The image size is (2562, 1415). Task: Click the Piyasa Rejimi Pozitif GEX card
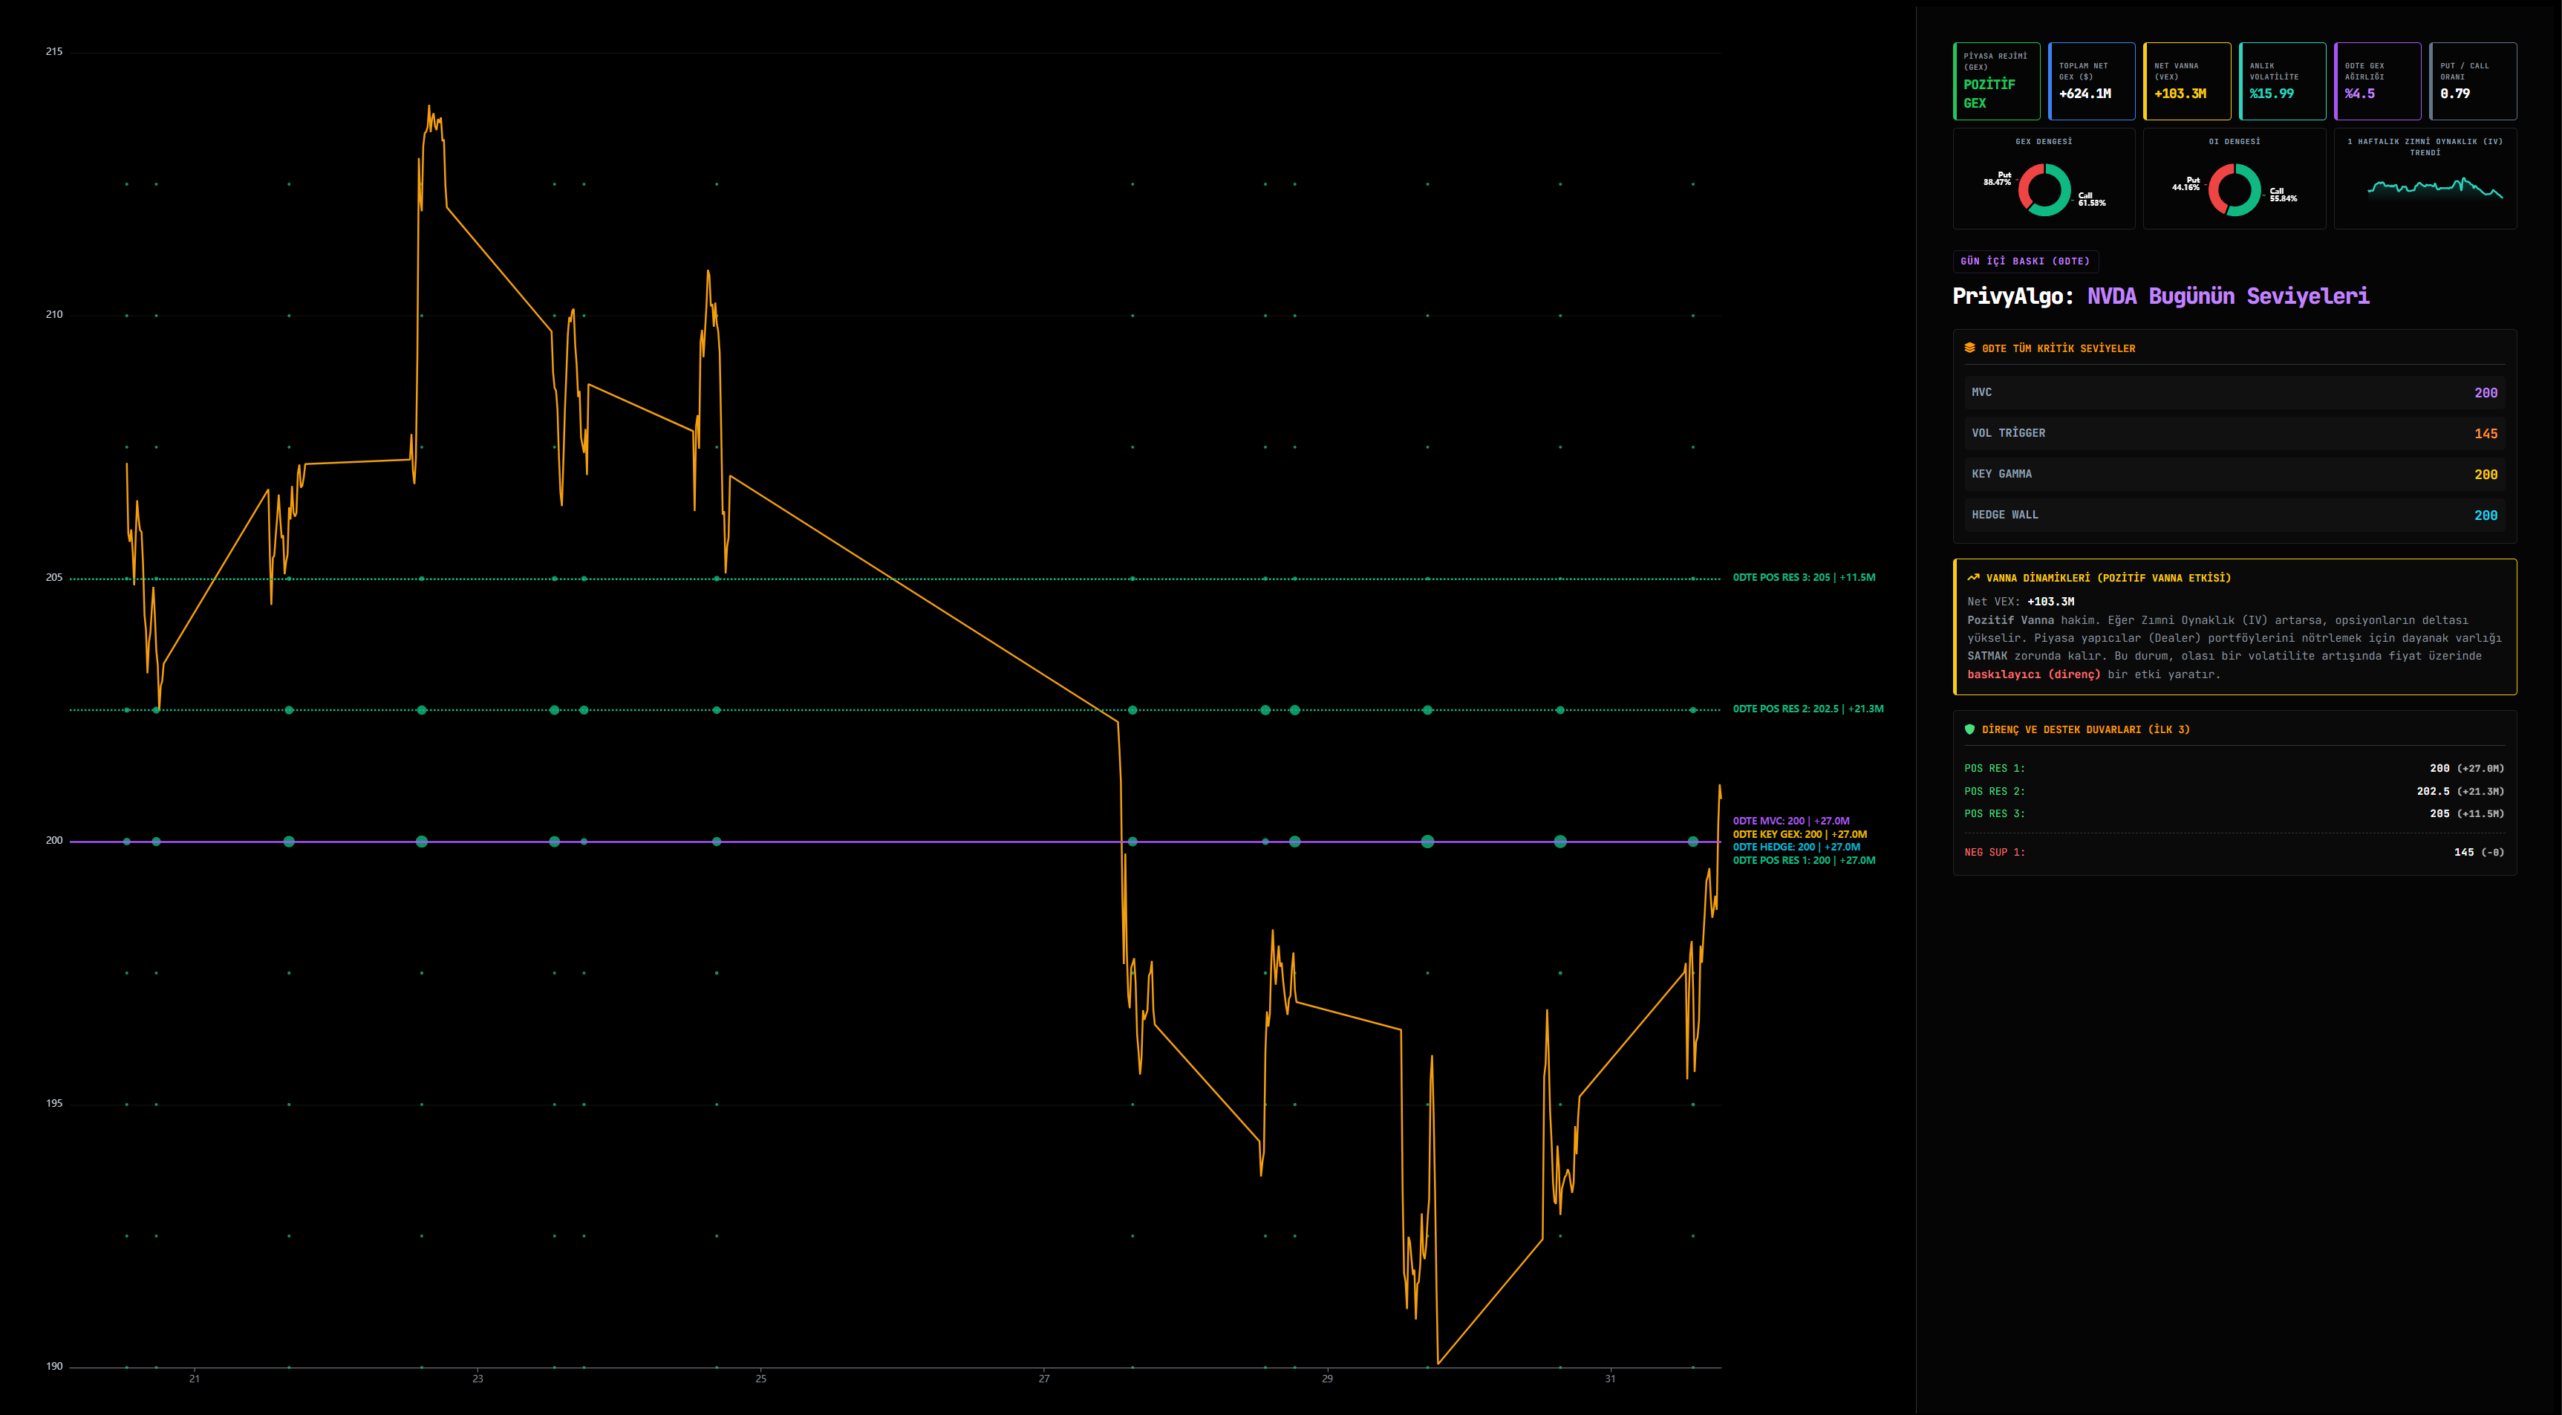(x=1996, y=81)
